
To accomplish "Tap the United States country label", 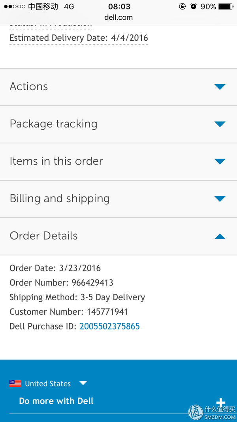I will [48, 384].
